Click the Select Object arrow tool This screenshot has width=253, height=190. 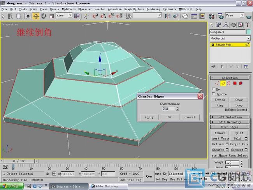click(3, 16)
